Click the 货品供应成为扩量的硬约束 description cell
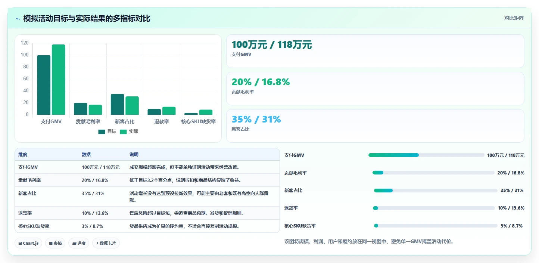This screenshot has height=263, width=539. coord(203,226)
